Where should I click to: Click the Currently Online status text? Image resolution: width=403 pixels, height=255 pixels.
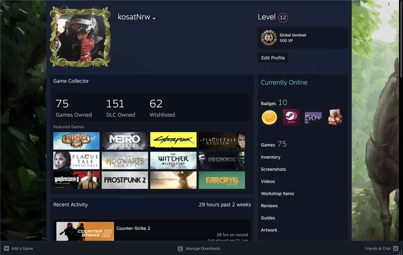click(284, 82)
